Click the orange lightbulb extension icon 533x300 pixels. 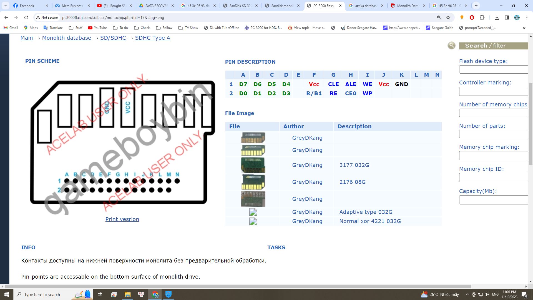pyautogui.click(x=462, y=17)
